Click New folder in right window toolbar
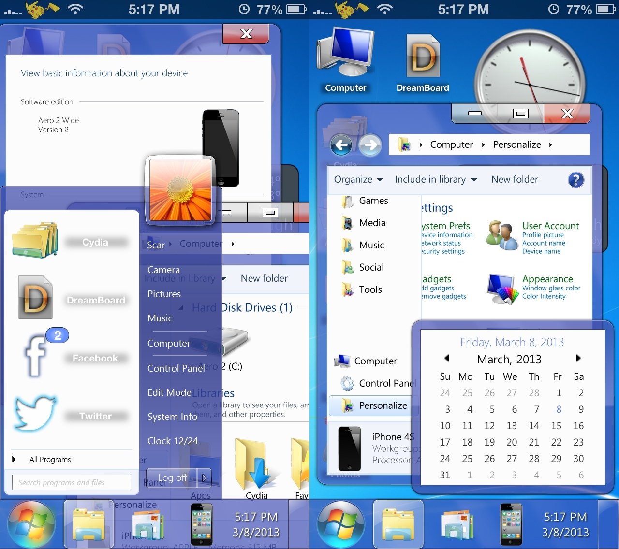The width and height of the screenshot is (619, 549). pos(515,180)
